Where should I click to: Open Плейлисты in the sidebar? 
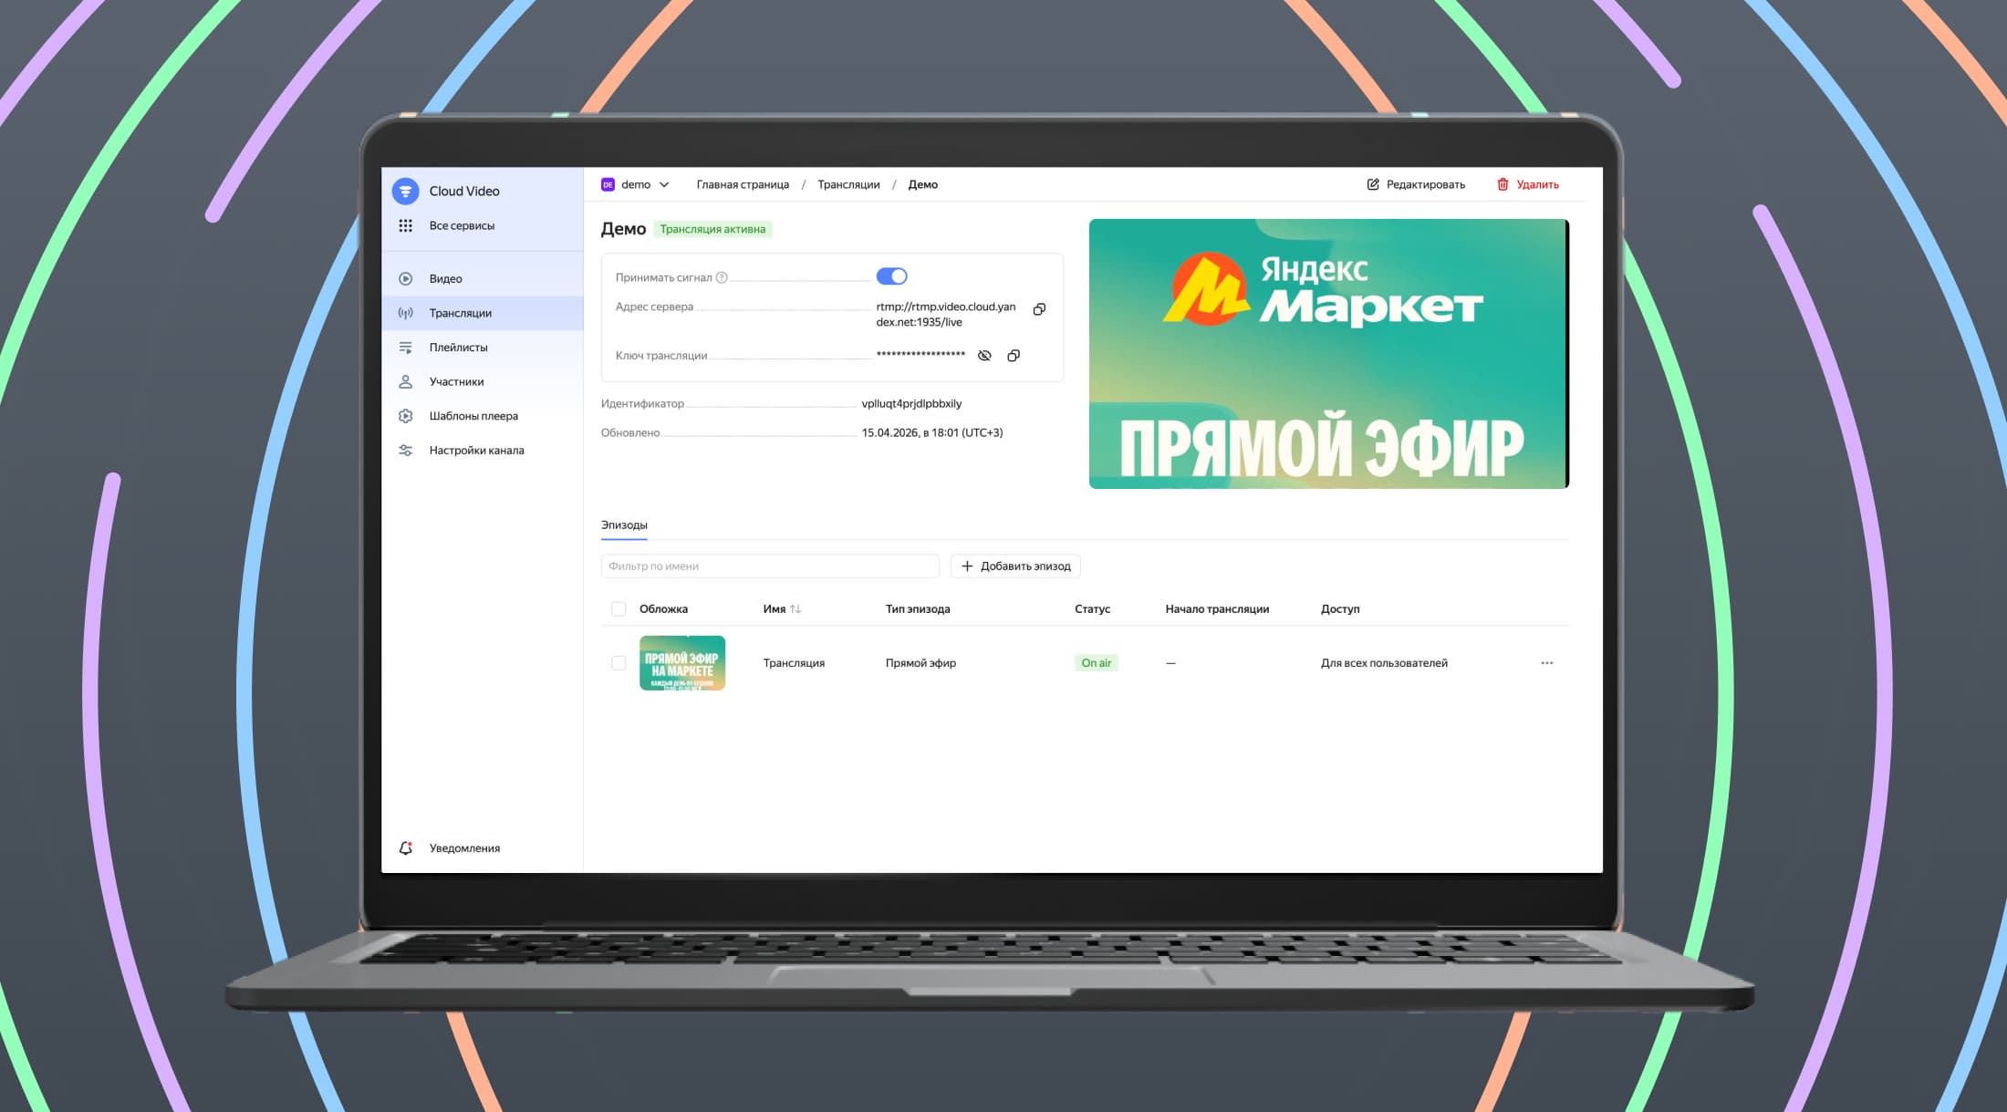[x=458, y=348]
